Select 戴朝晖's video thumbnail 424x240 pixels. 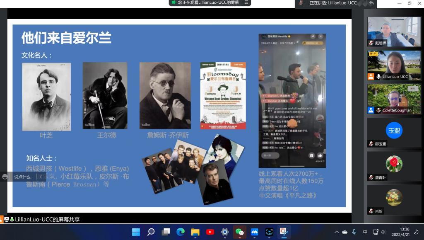(394, 32)
